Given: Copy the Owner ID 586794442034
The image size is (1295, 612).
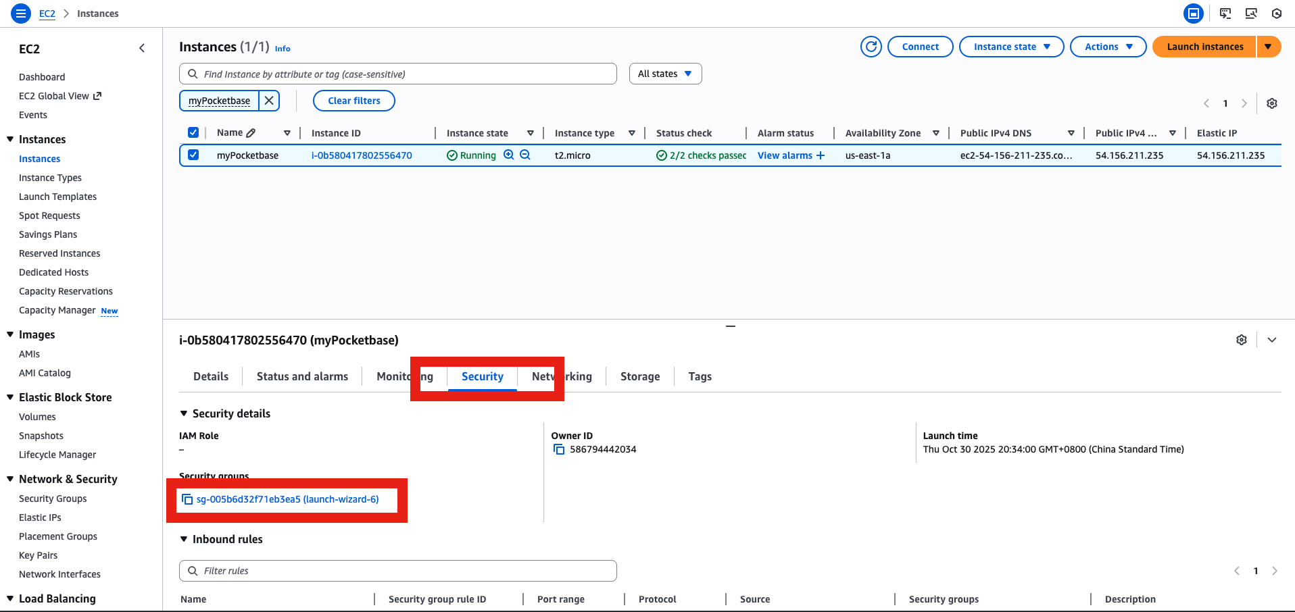Looking at the screenshot, I should [x=559, y=449].
